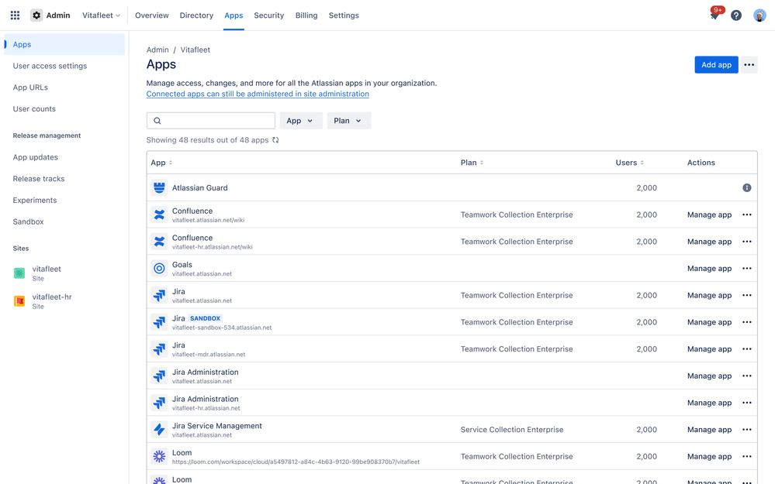Go to the Directory tab

[x=196, y=15]
